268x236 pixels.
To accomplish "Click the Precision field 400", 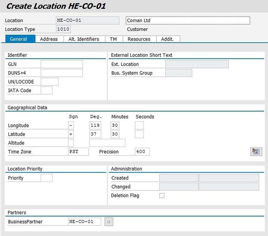I will click(142, 152).
